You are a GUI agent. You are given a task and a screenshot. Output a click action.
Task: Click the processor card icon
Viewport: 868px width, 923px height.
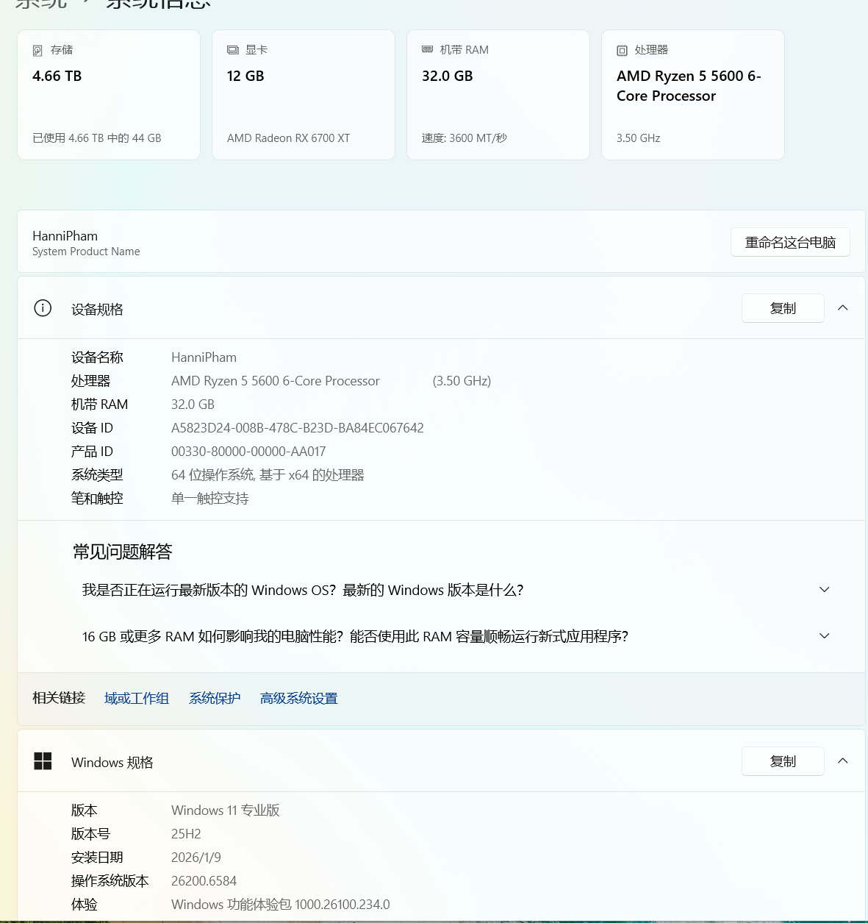(x=622, y=50)
